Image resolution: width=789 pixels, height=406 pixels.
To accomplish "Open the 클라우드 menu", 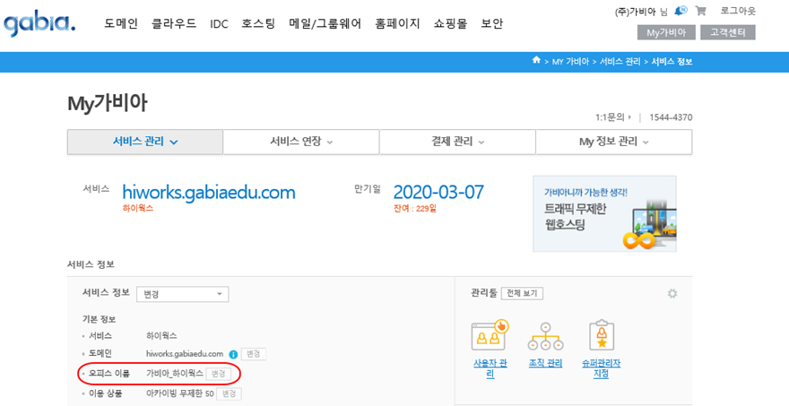I will click(x=174, y=23).
